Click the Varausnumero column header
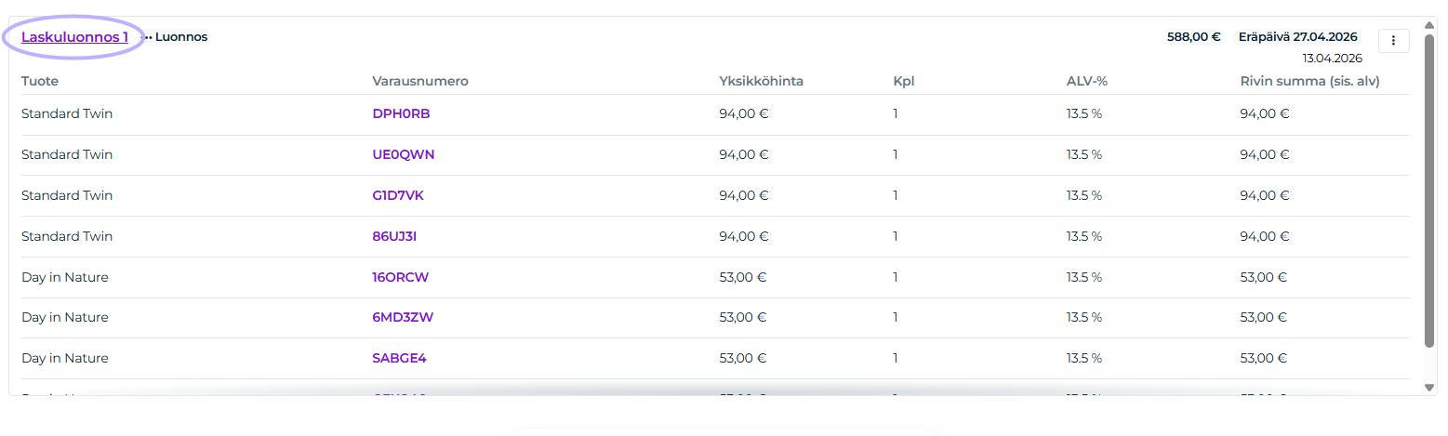Viewport: 1448px width, 436px height. pos(420,81)
